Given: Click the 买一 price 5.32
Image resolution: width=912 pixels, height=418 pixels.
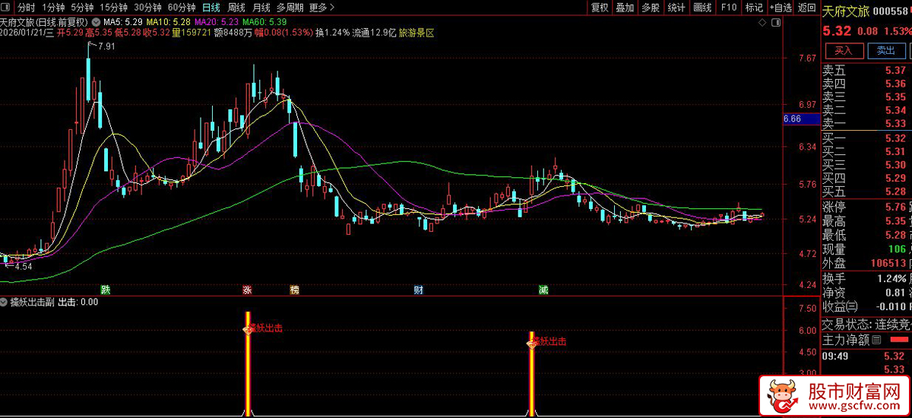Looking at the screenshot, I should (x=895, y=138).
